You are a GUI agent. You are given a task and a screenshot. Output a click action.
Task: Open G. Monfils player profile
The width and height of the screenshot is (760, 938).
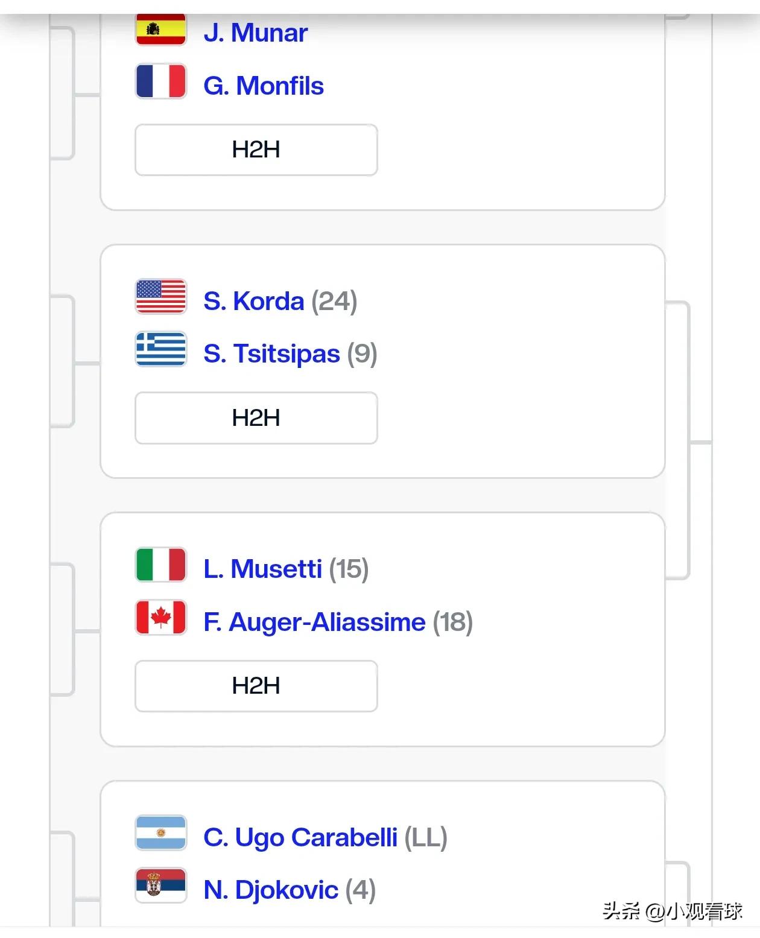[x=264, y=86]
